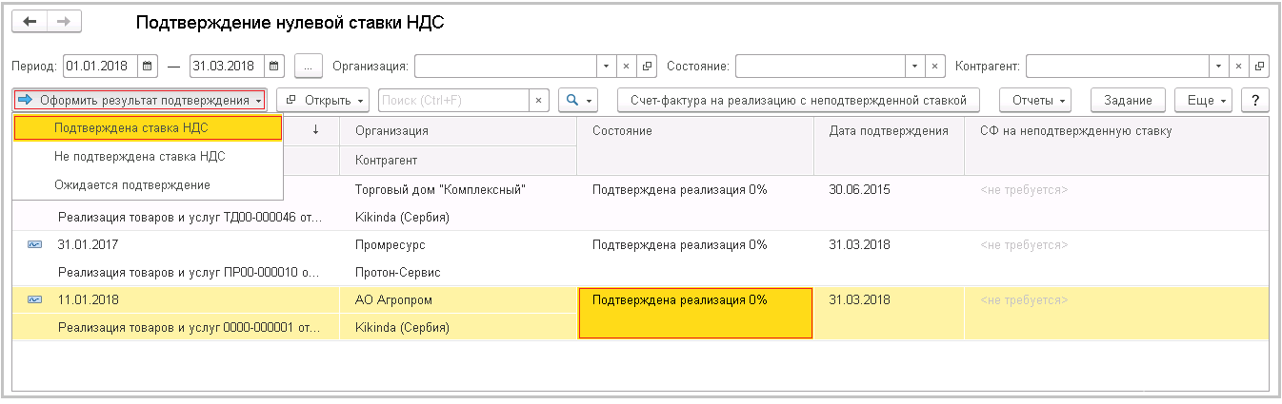Expand the Состояние dropdown list
Screen dimensions: 1282x404
tap(914, 67)
